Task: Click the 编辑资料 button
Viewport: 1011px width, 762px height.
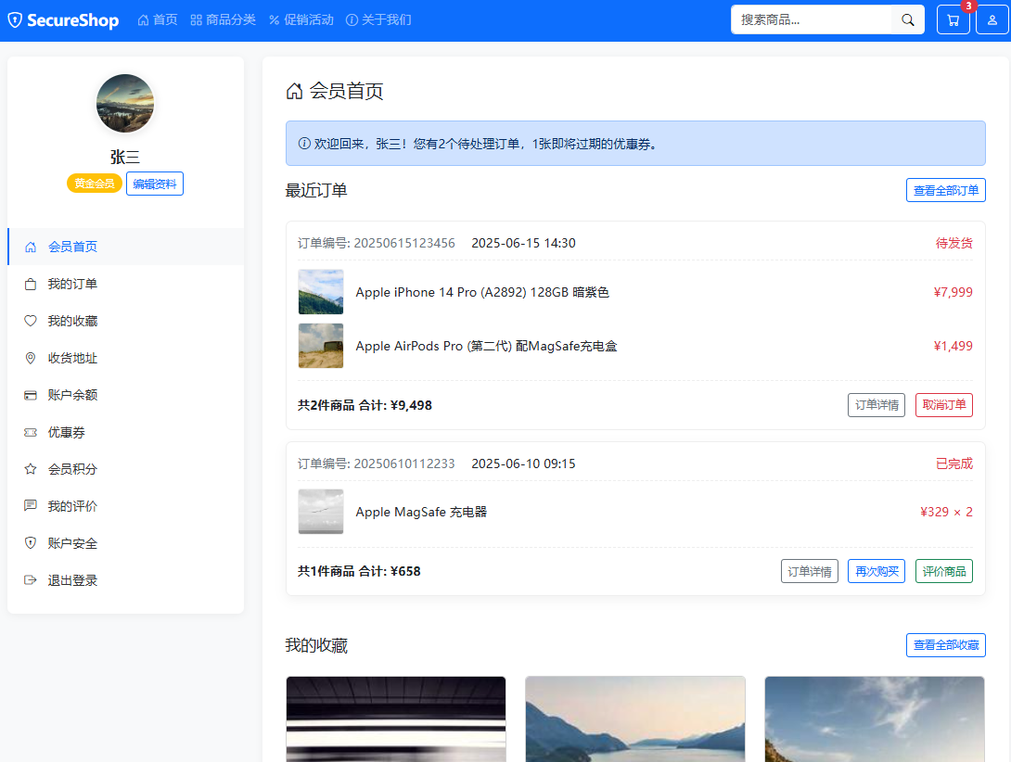Action: 155,184
